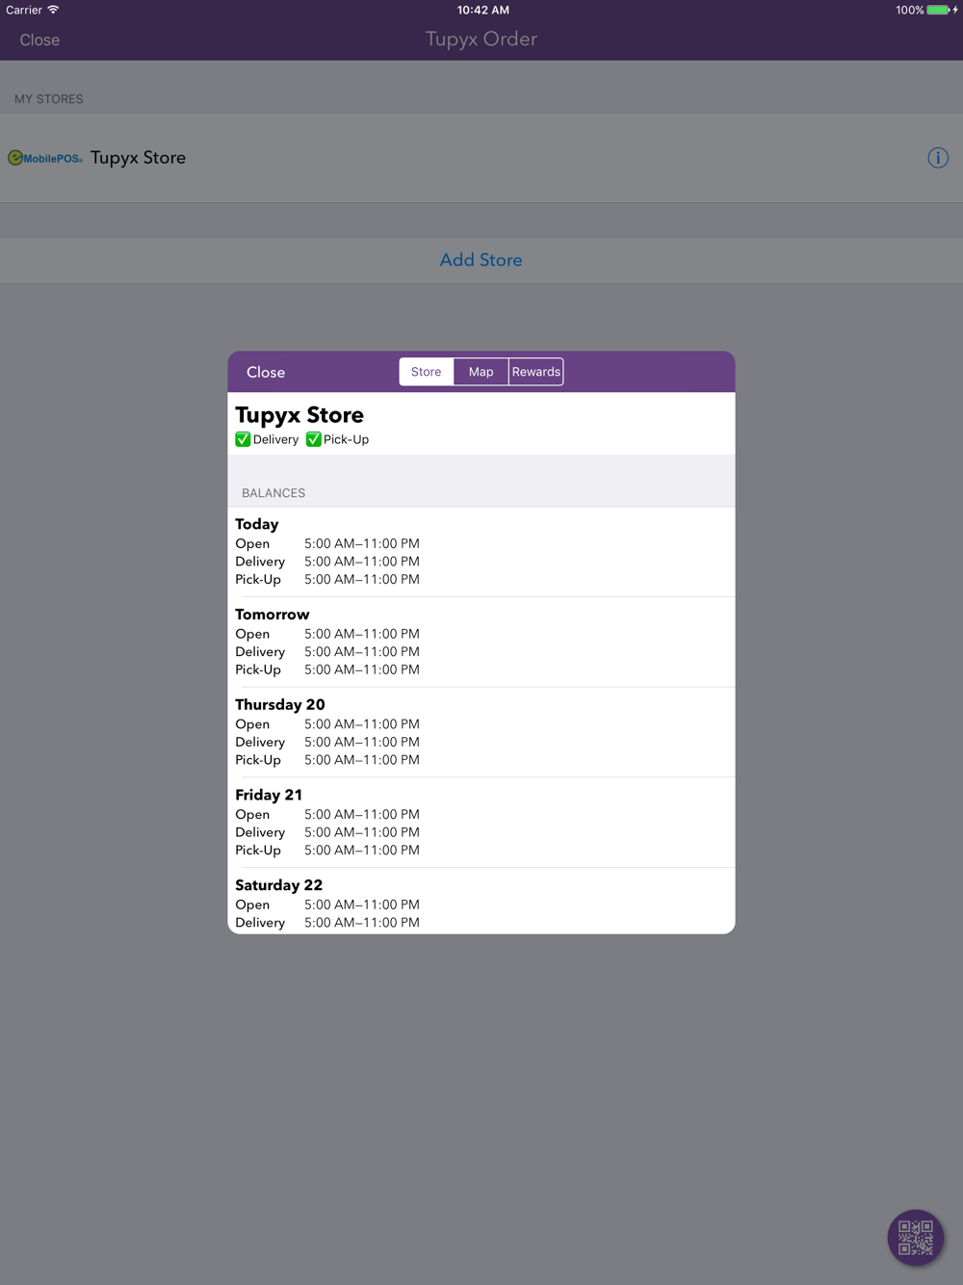This screenshot has height=1285, width=963.
Task: Select the Tupyx Store row in My Stores
Action: (x=481, y=158)
